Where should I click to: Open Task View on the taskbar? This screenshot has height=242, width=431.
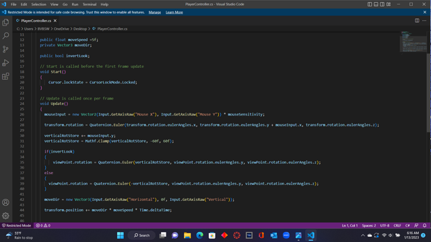pyautogui.click(x=163, y=235)
